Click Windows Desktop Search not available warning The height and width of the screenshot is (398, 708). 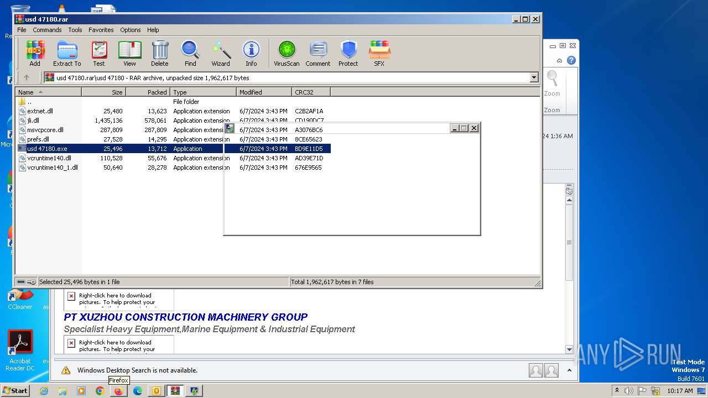click(137, 370)
